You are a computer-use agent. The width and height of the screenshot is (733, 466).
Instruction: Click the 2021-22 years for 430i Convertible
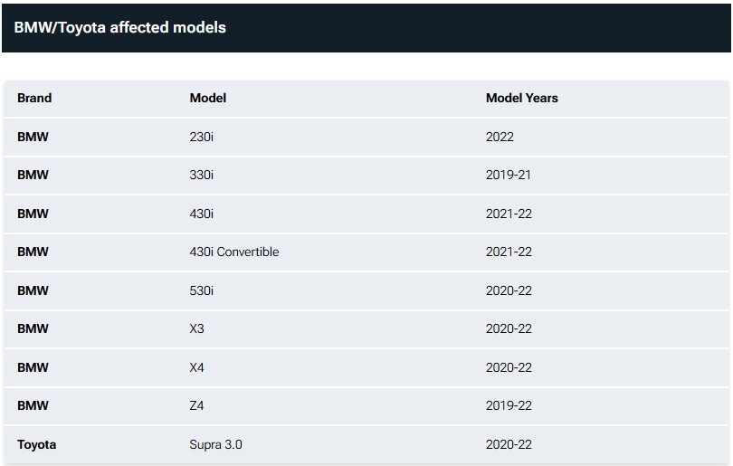pyautogui.click(x=509, y=252)
